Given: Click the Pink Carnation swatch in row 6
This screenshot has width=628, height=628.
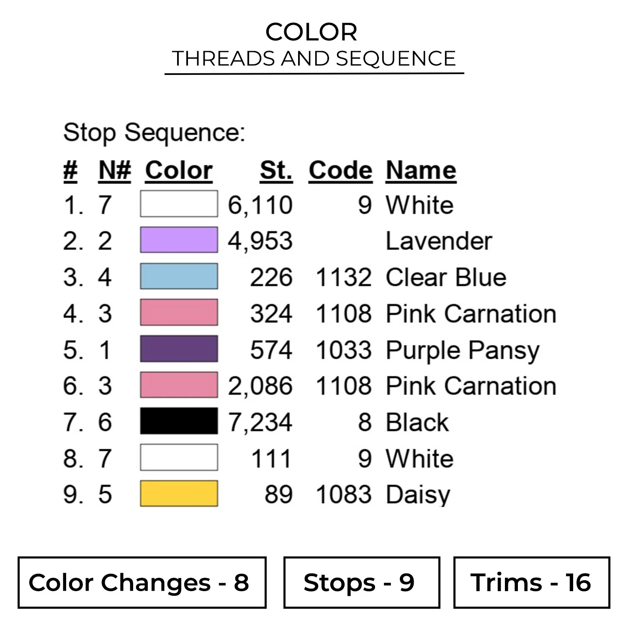Looking at the screenshot, I should [179, 385].
